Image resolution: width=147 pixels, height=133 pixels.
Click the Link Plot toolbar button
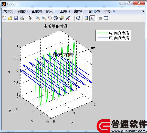coord(78,18)
